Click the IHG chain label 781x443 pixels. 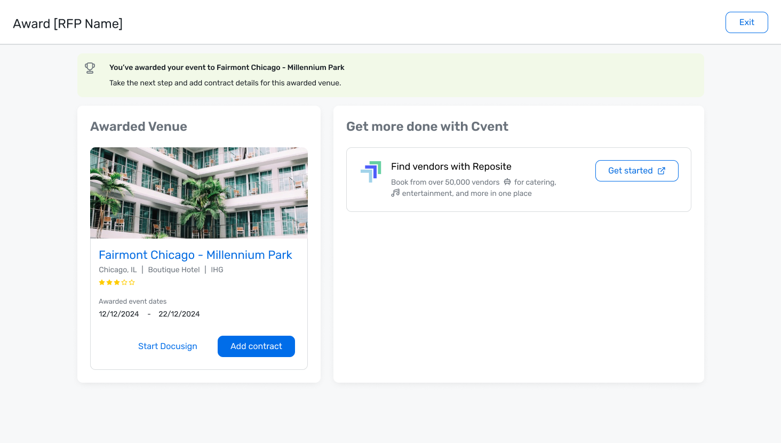[x=217, y=270]
